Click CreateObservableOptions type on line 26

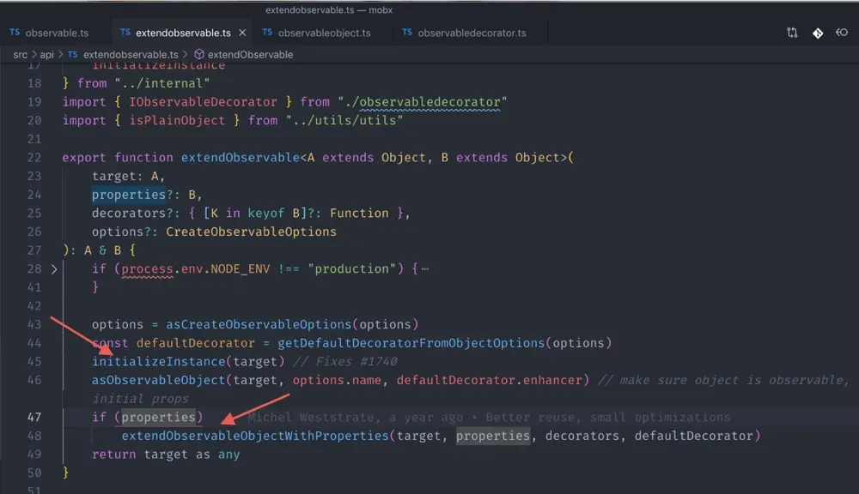[252, 232]
